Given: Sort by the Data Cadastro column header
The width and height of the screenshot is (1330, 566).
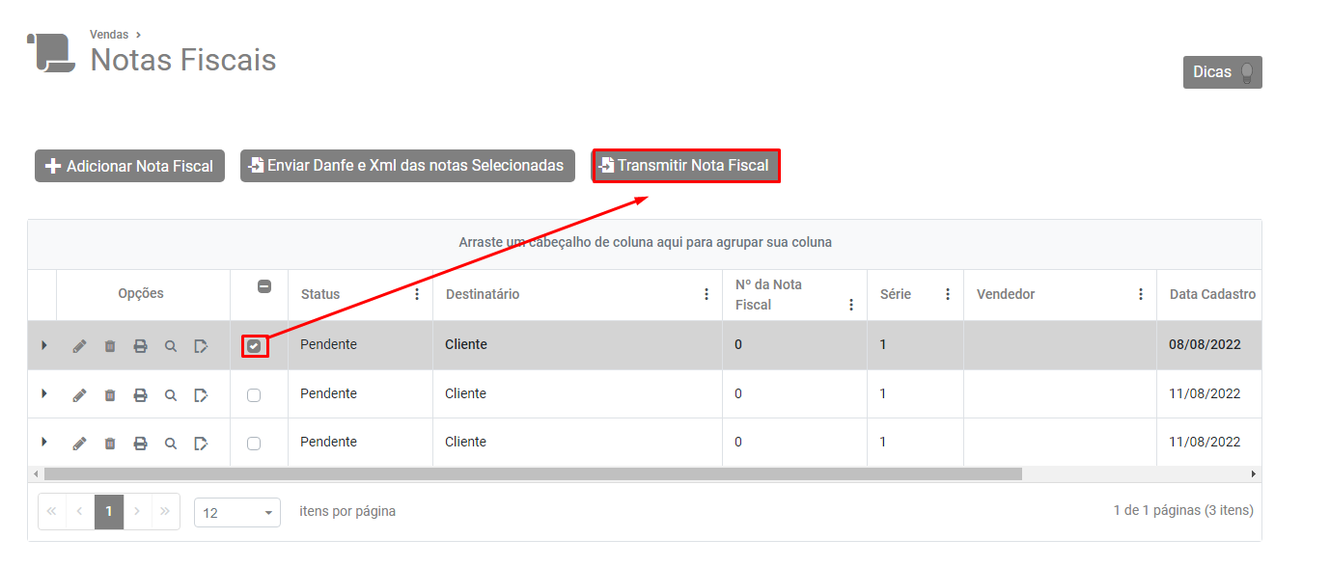Looking at the screenshot, I should [1213, 294].
